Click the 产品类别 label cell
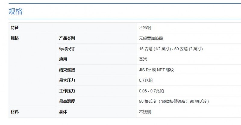This screenshot has width=241, height=125. click(x=97, y=38)
